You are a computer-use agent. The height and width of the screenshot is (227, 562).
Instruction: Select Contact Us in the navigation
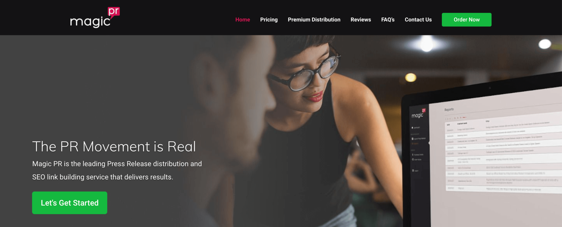tap(418, 20)
